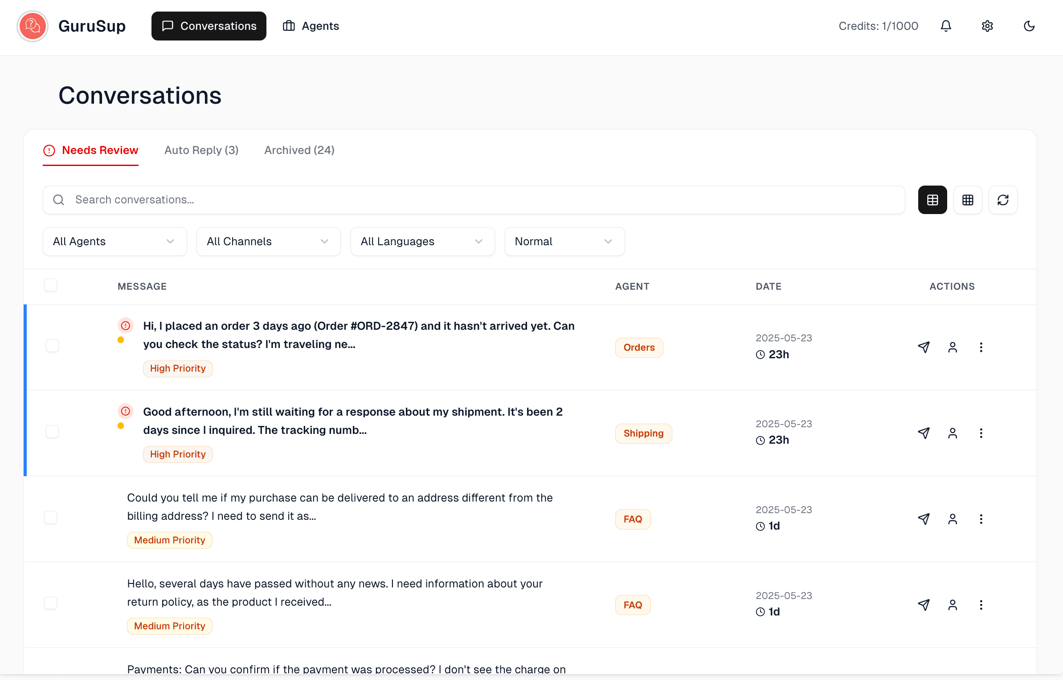Toggle dark mode with the moon icon
The width and height of the screenshot is (1063, 680).
1029,26
